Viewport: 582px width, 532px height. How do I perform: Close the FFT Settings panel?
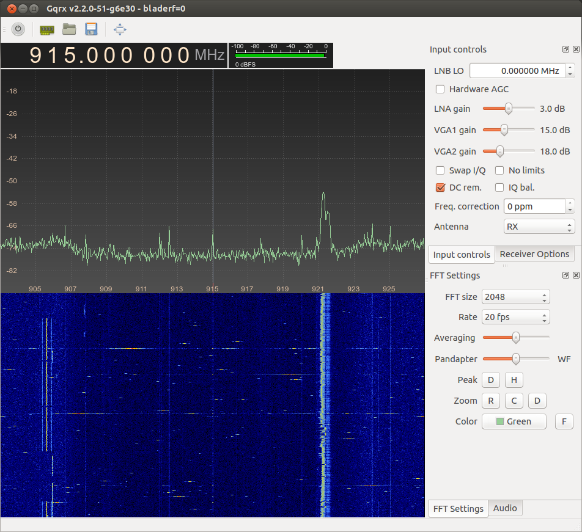[575, 275]
